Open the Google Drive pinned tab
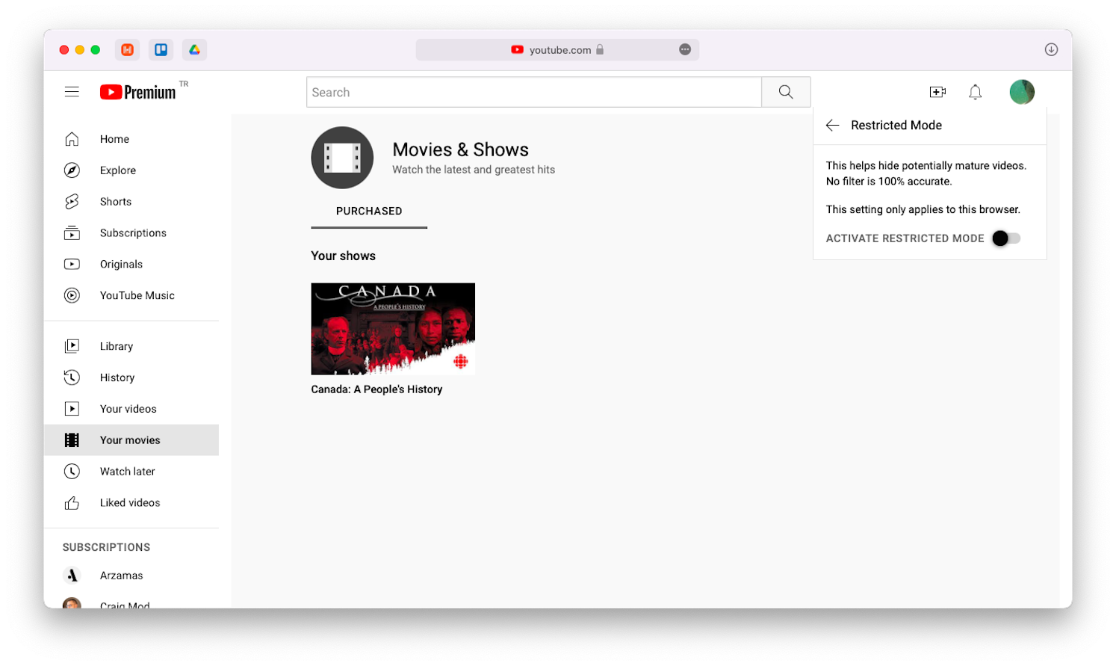This screenshot has width=1116, height=666. (x=194, y=49)
